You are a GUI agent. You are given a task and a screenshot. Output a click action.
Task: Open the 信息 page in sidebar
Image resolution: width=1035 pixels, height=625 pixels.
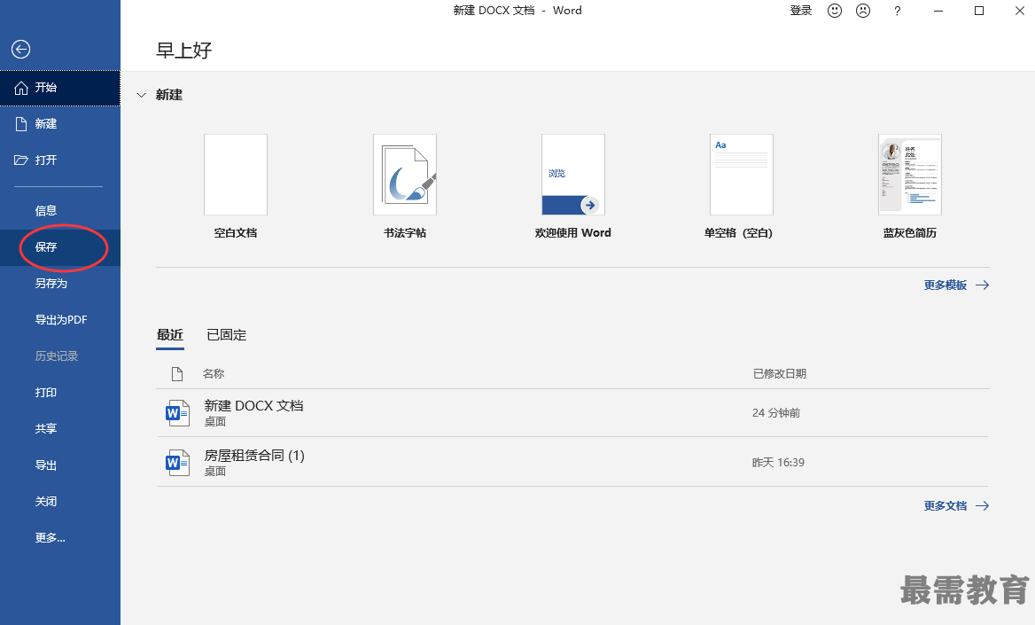[60, 211]
